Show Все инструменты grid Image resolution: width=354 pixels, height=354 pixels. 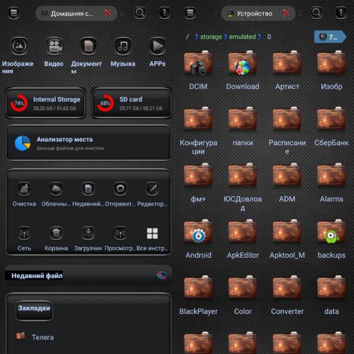point(152,233)
